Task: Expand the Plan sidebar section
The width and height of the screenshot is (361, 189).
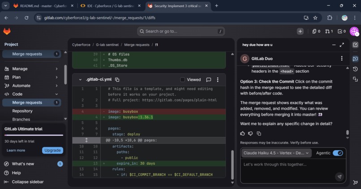Action: click(x=31, y=77)
